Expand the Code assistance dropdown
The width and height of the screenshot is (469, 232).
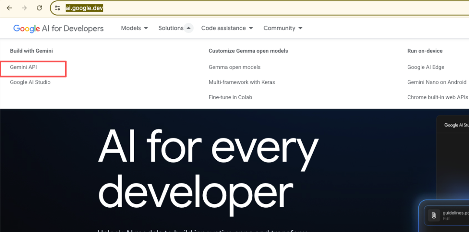227,28
